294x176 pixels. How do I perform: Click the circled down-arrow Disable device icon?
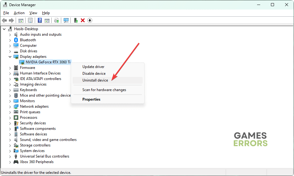tap(90, 20)
